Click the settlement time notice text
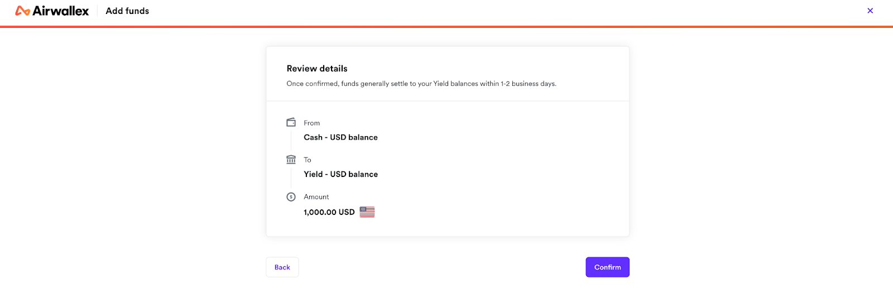Image resolution: width=893 pixels, height=307 pixels. coord(421,84)
